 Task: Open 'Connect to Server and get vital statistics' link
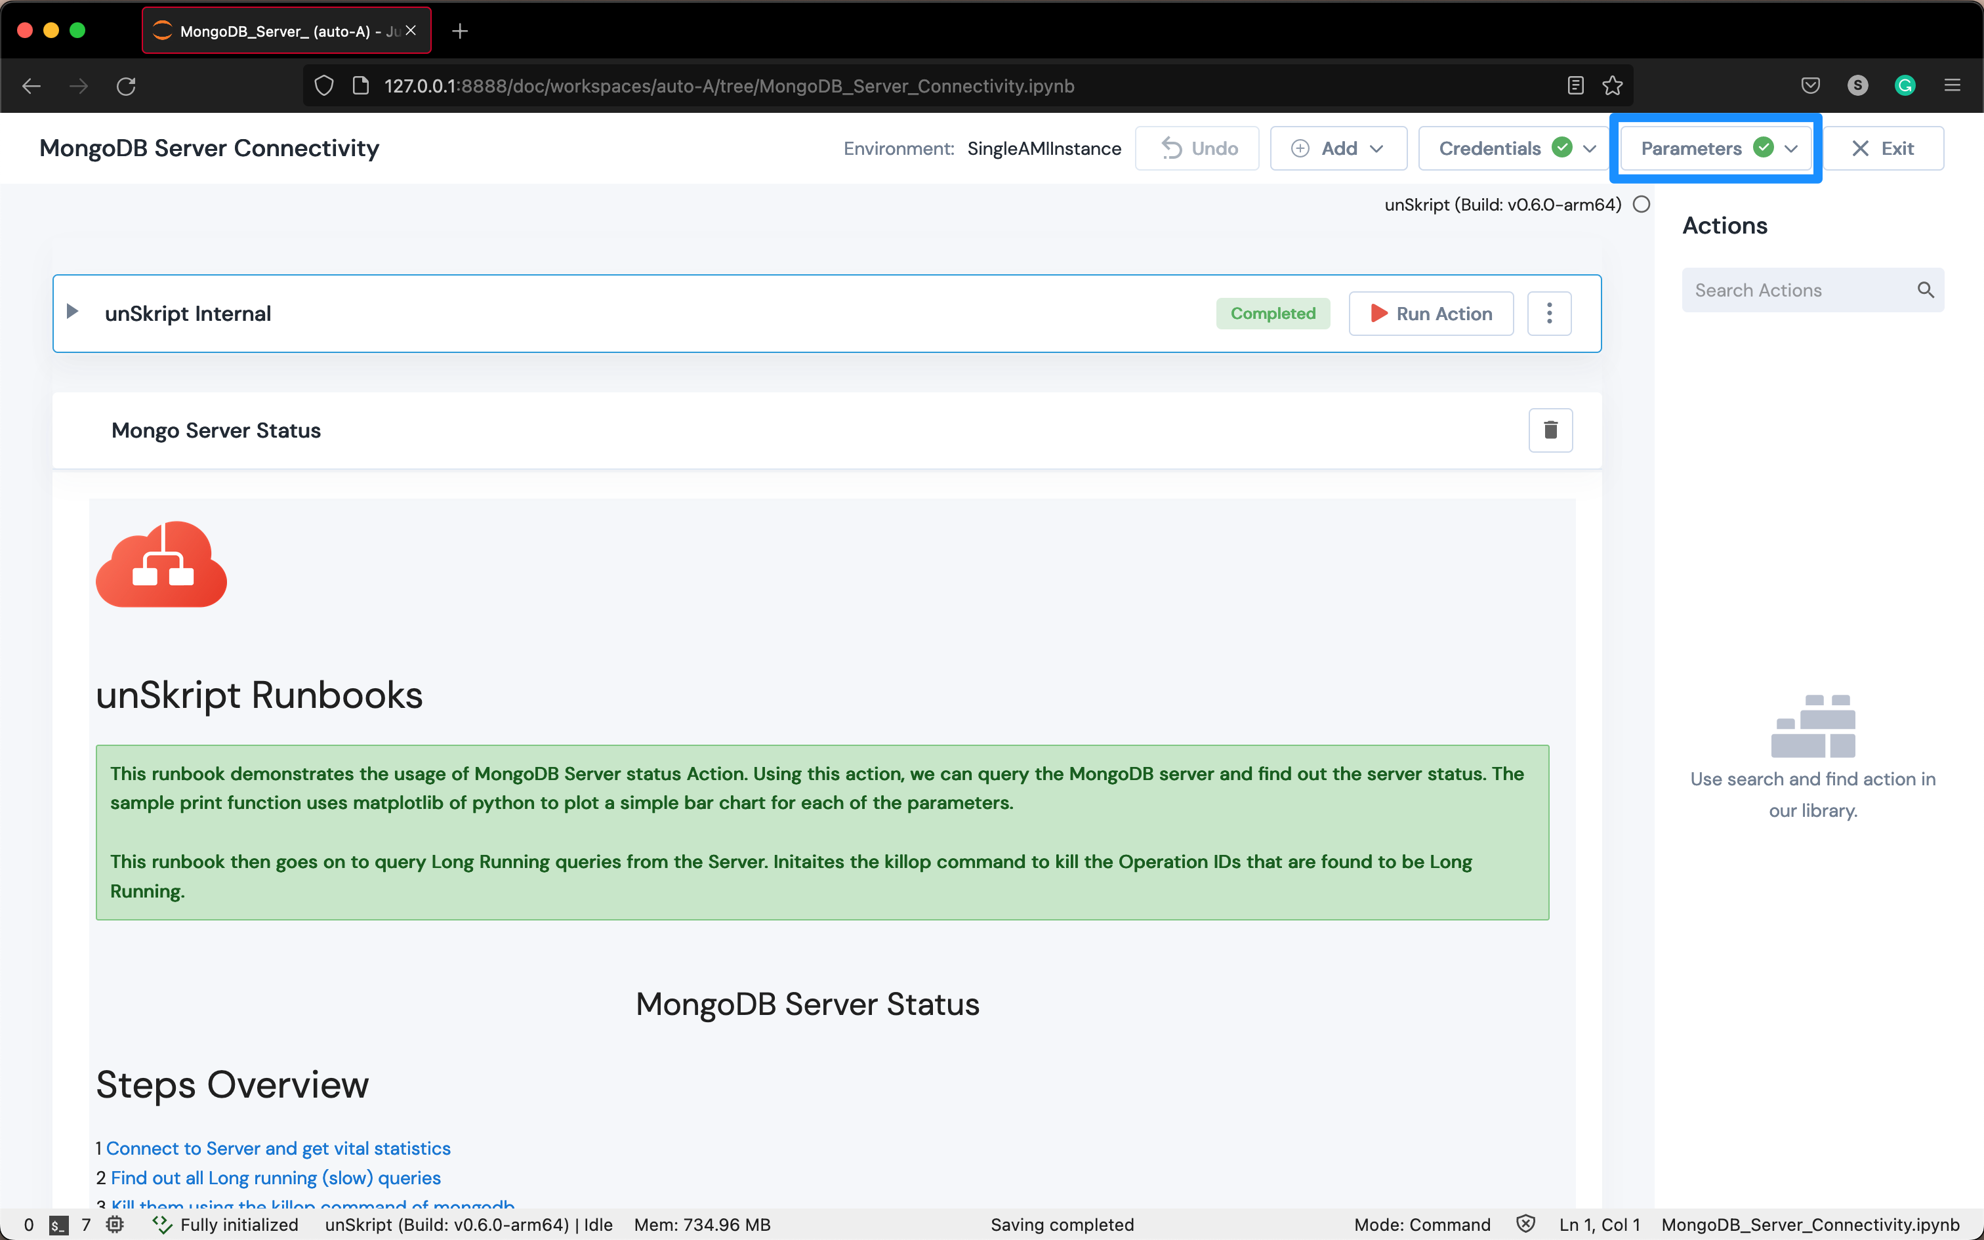pos(278,1148)
